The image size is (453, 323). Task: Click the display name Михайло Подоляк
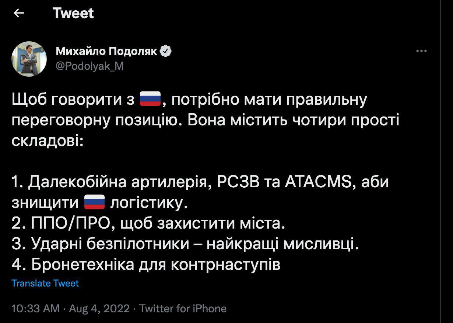(x=107, y=51)
